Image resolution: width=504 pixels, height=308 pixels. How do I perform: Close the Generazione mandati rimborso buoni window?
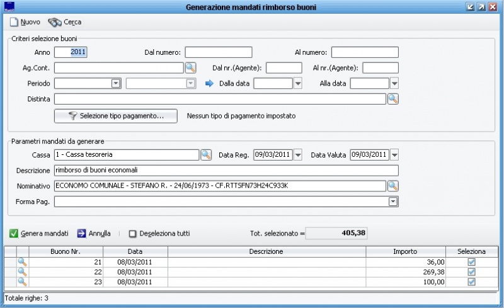pyautogui.click(x=493, y=7)
